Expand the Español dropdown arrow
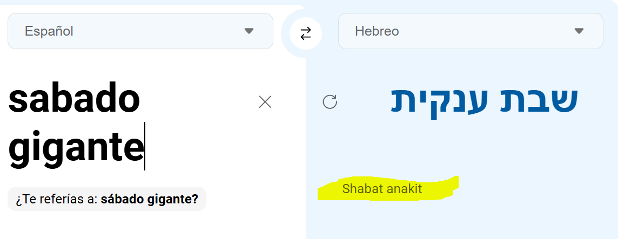The image size is (618, 239). [249, 31]
